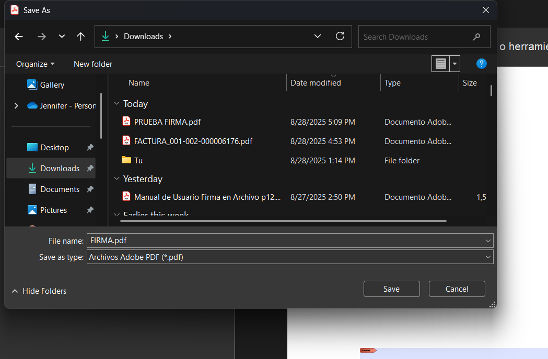Open recent locations chevron beside forward arrow
The width and height of the screenshot is (548, 359).
coord(62,37)
